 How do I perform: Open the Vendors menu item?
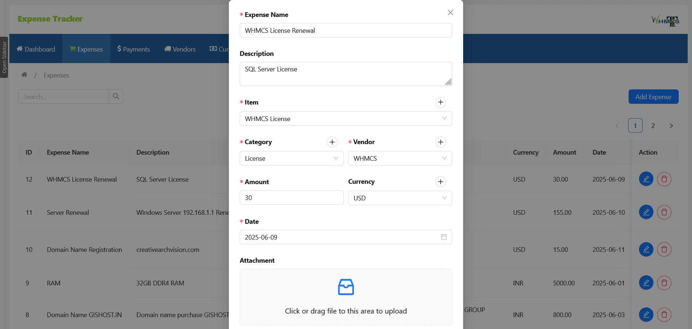click(x=180, y=49)
